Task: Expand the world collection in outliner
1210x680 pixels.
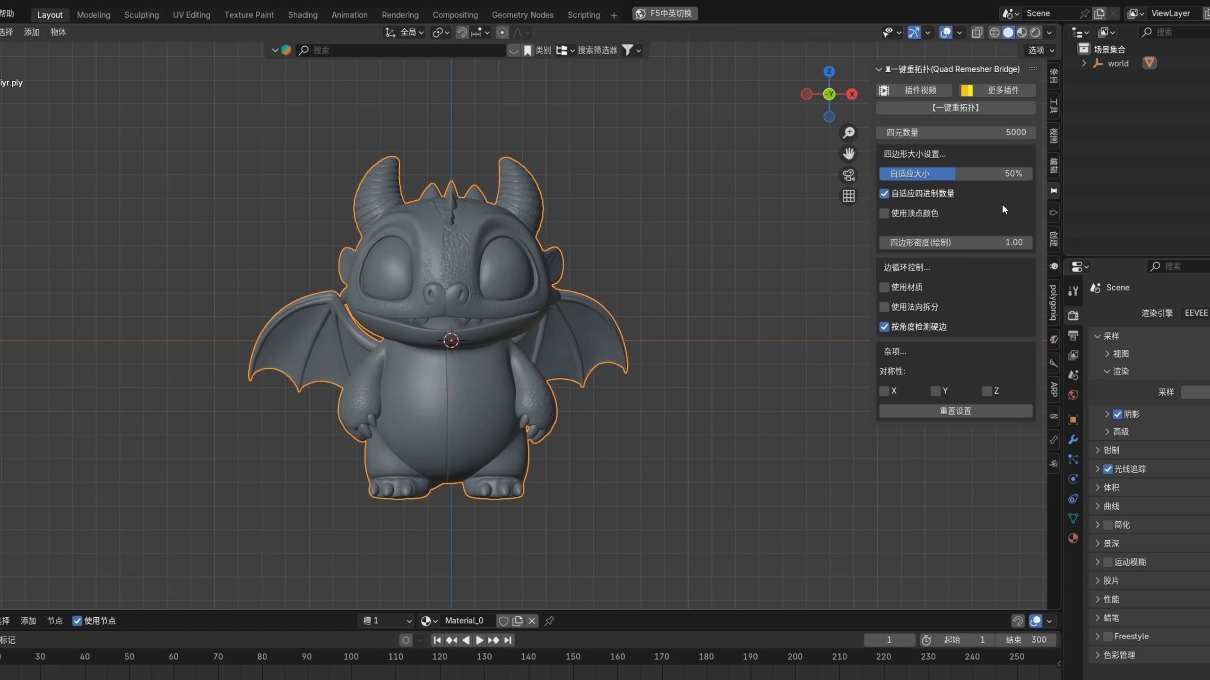Action: (1084, 63)
